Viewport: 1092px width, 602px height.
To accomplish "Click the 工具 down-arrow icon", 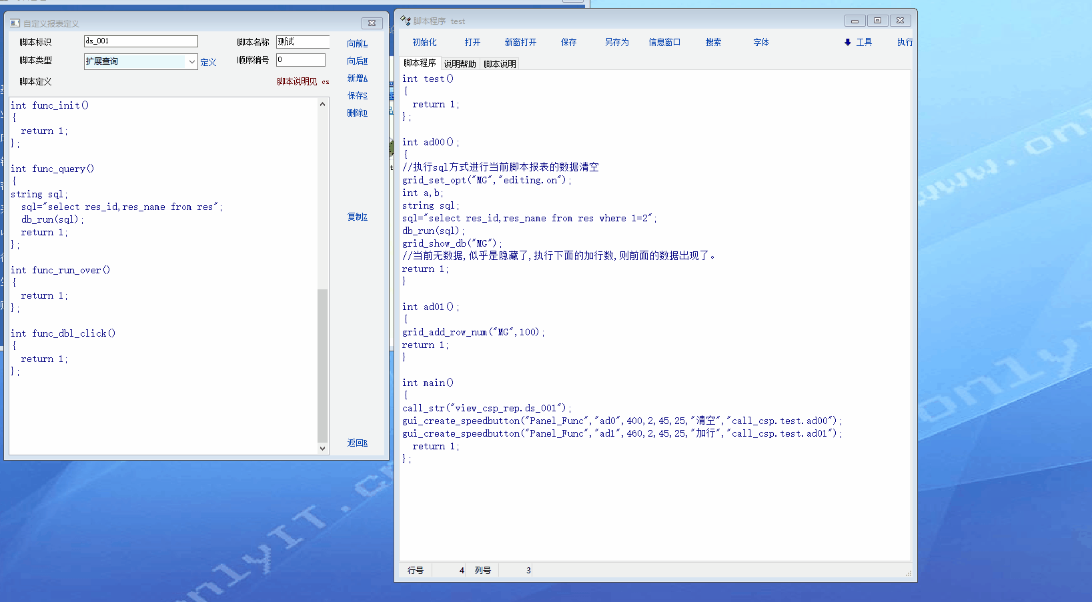I will click(847, 43).
